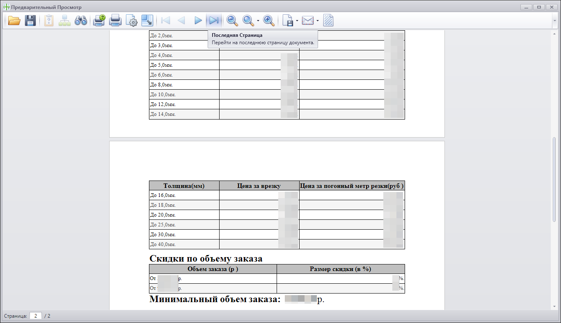Click the "Цена за врезку" column header
The width and height of the screenshot is (561, 323).
(259, 186)
